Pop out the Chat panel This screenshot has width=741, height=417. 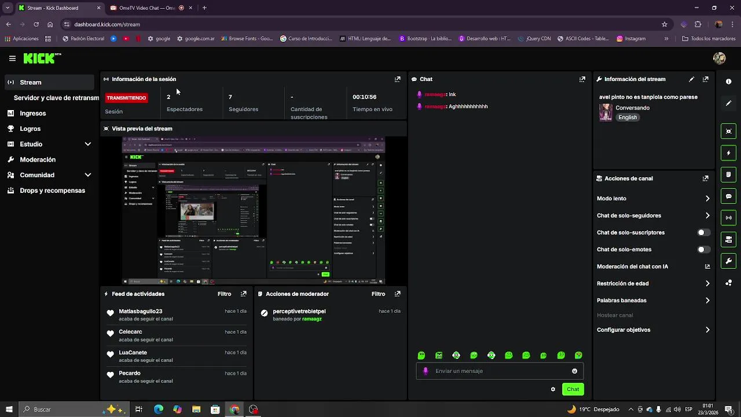click(x=582, y=79)
